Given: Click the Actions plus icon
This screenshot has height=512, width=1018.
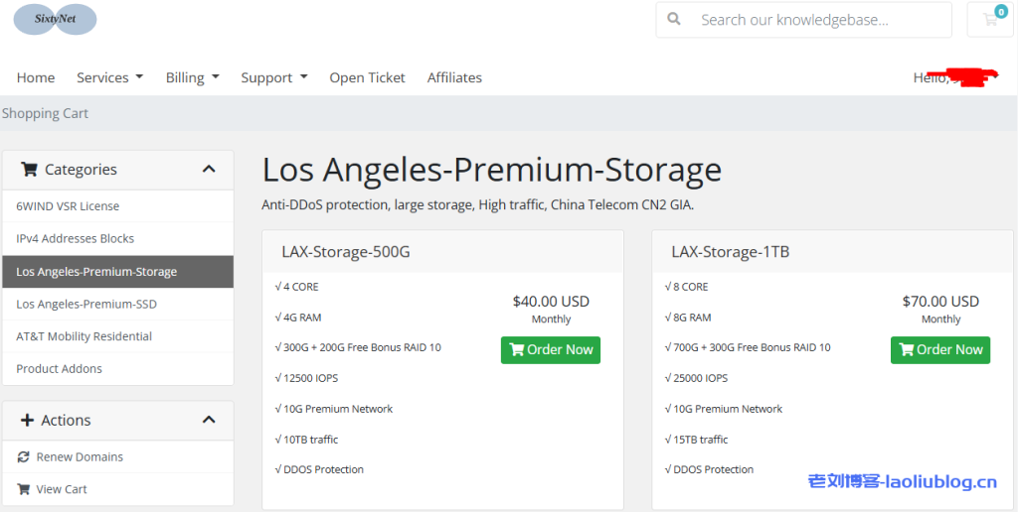Looking at the screenshot, I should 28,421.
